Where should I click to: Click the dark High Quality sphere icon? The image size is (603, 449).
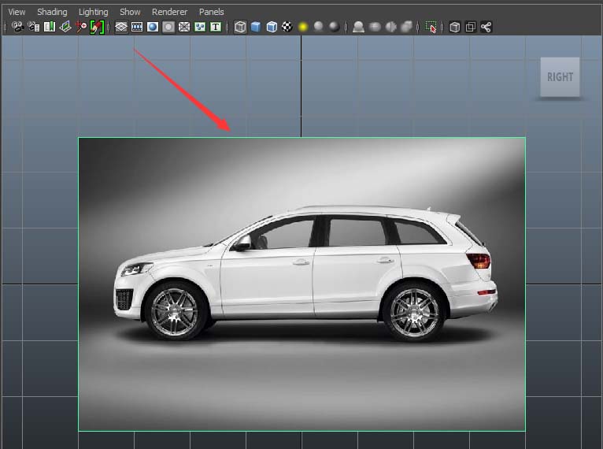pyautogui.click(x=335, y=27)
